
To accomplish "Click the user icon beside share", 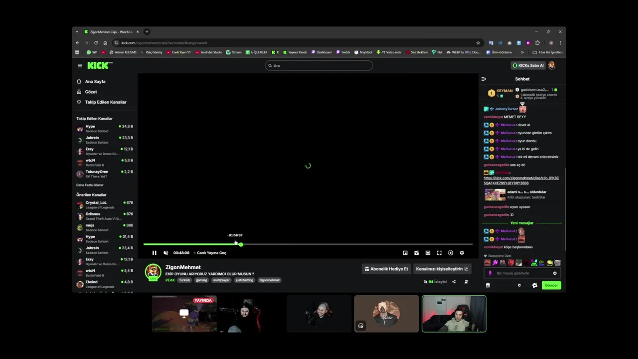I will pos(466,282).
